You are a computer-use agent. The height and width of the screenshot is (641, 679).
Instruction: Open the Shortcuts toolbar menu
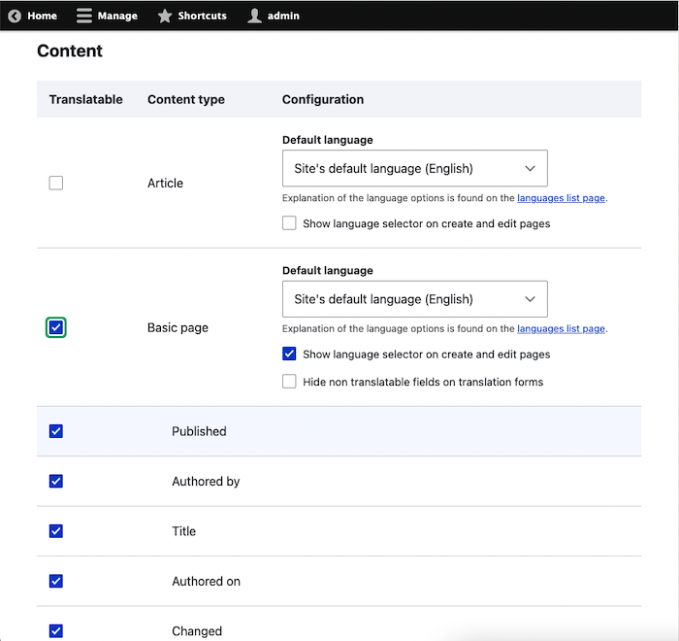point(202,16)
